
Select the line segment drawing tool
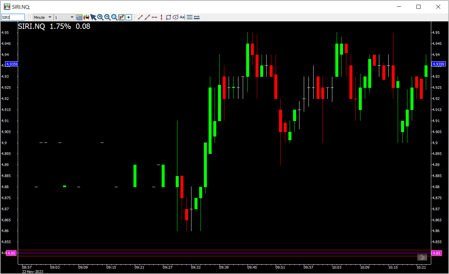coord(141,17)
